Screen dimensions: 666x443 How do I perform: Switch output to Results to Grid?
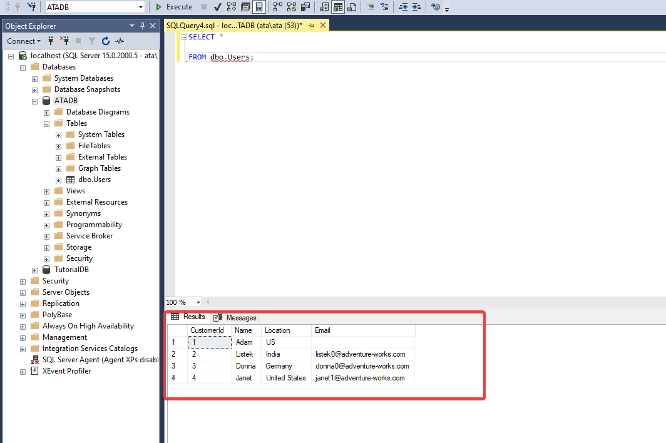pyautogui.click(x=338, y=7)
